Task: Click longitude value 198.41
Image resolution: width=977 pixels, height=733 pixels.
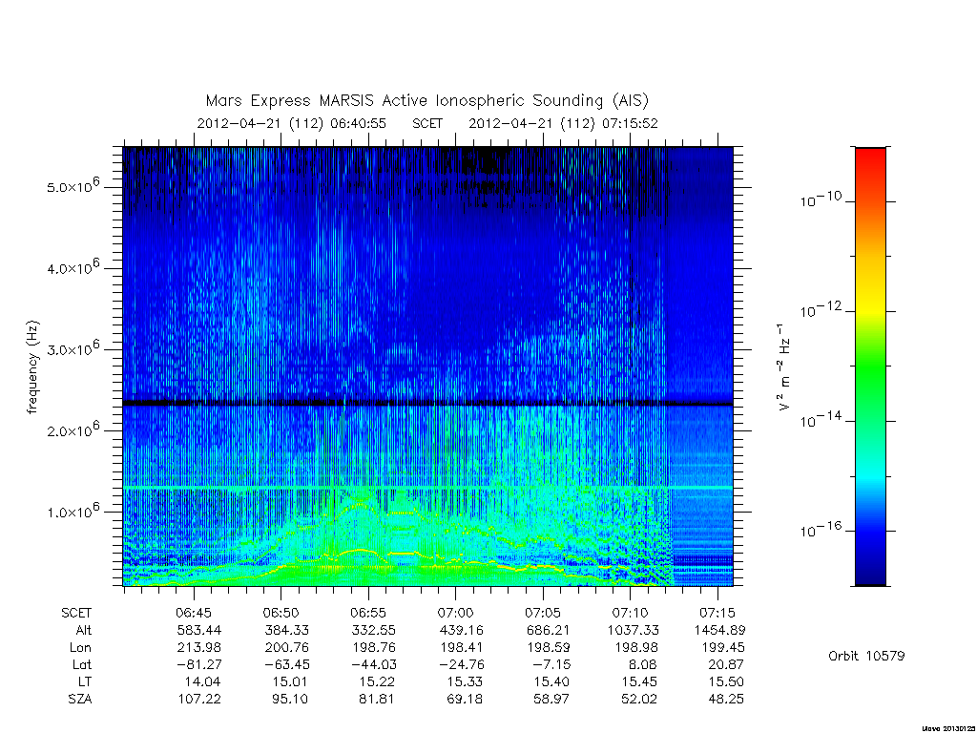Action: click(461, 648)
